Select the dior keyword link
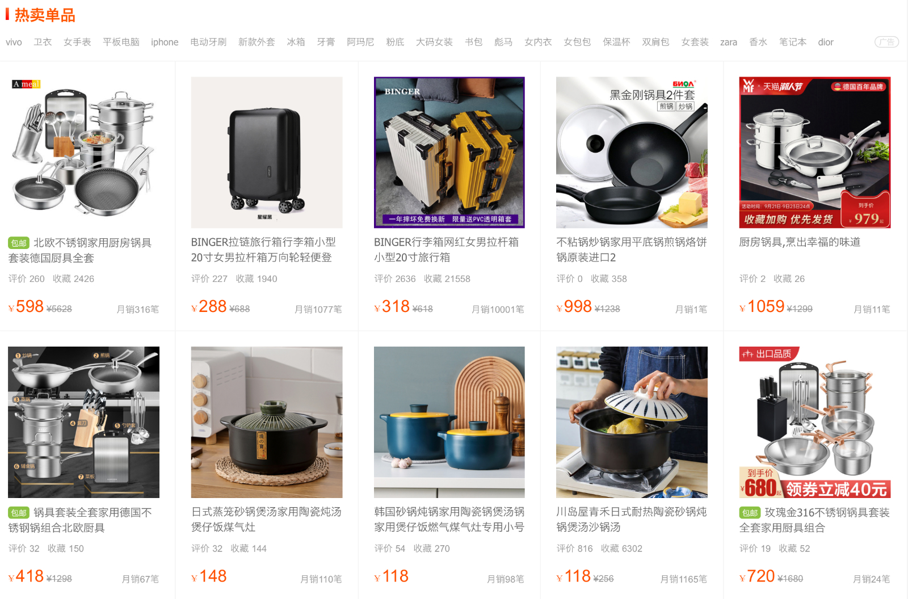908x599 pixels. pos(826,42)
